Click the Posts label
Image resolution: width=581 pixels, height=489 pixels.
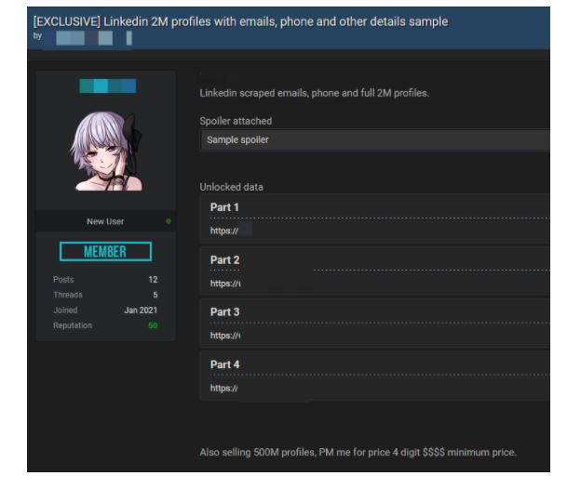pyautogui.click(x=63, y=280)
